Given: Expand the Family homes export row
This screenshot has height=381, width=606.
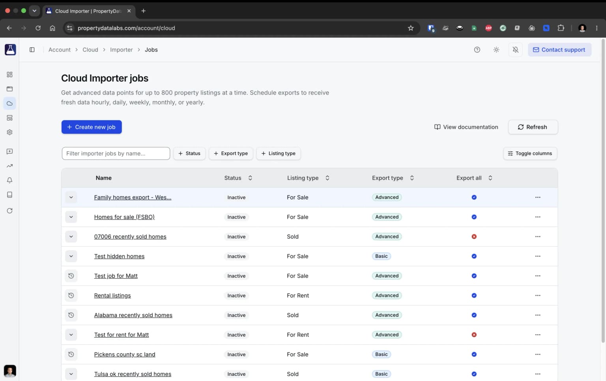Looking at the screenshot, I should tap(71, 197).
